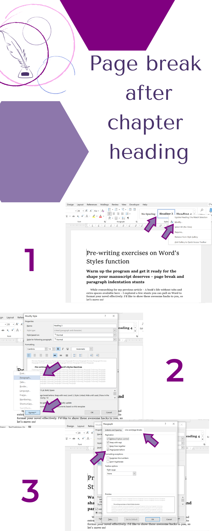This screenshot has width=212, height=531.
Task: Click the Bold button in Modify Style
Action: 58,349
